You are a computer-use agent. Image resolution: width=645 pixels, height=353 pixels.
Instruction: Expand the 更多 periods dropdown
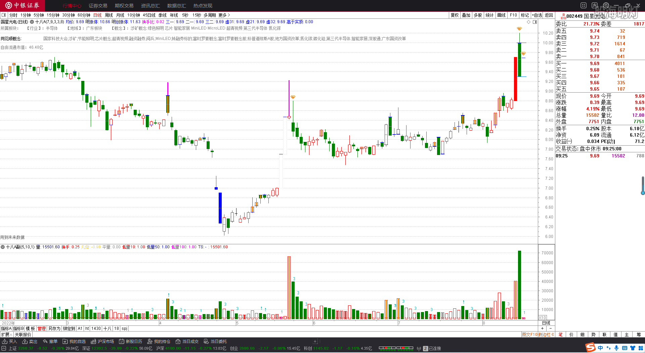(224, 15)
